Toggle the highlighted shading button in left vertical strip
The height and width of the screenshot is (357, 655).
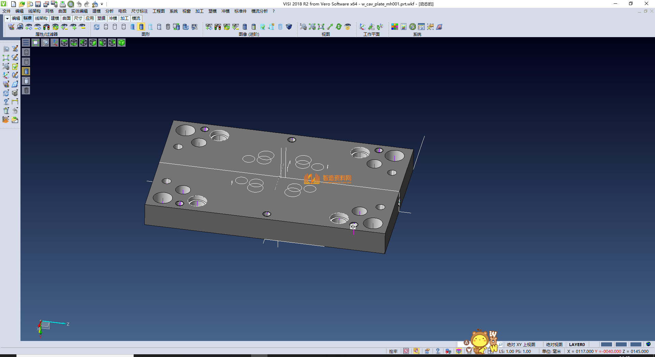[x=26, y=71]
